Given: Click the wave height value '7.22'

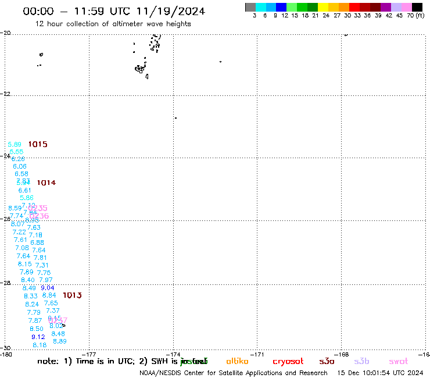Looking at the screenshot, I should coord(19,232).
